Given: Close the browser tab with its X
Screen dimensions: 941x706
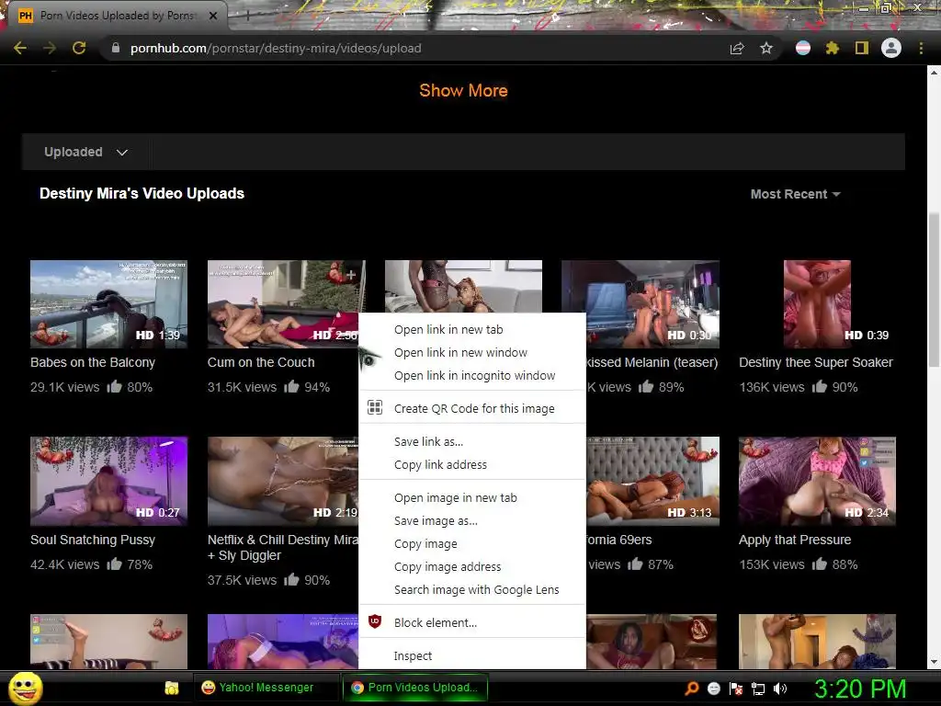Looking at the screenshot, I should point(213,16).
